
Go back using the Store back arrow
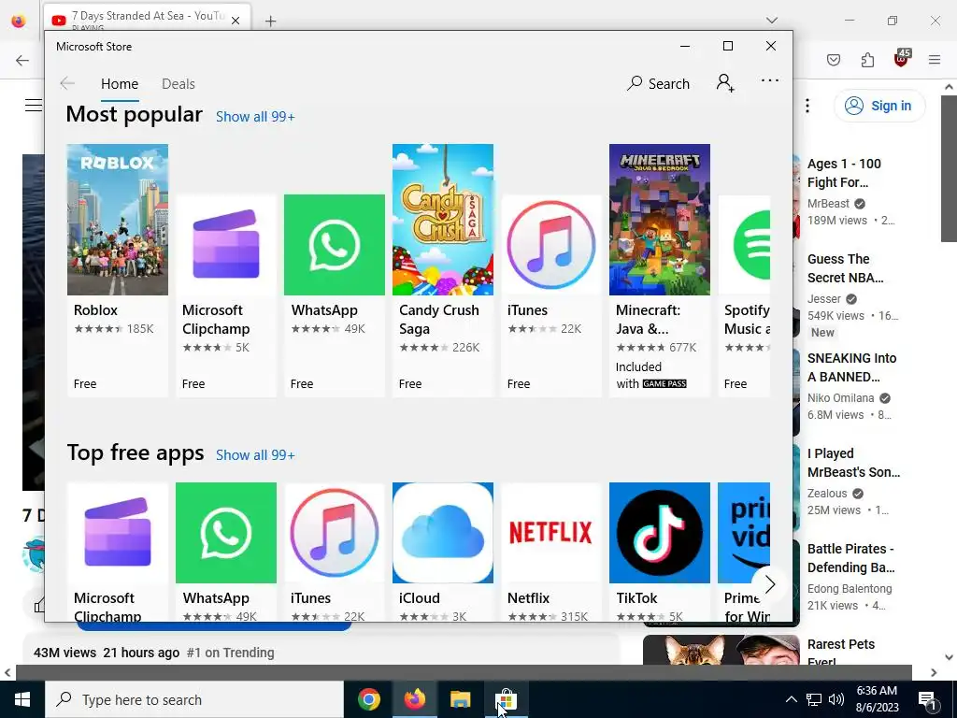(67, 83)
